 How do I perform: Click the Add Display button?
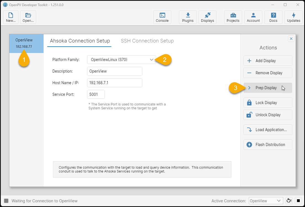click(x=268, y=61)
